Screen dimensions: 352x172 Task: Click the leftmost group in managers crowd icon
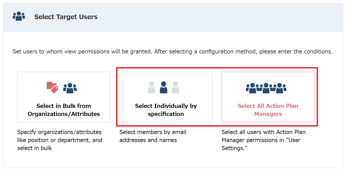coord(252,88)
